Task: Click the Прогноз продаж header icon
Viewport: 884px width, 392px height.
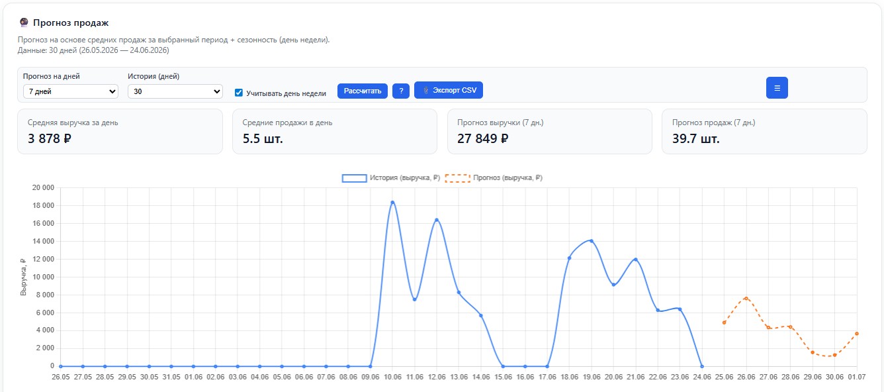Action: point(24,23)
